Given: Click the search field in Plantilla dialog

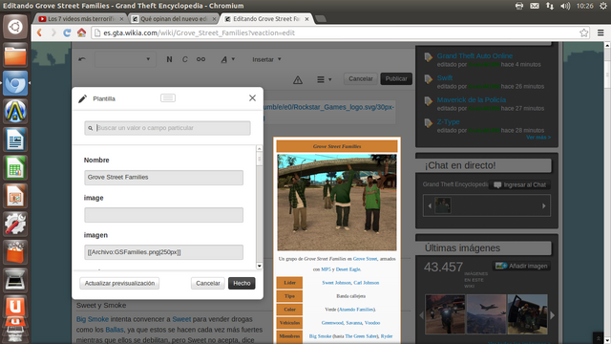Looking at the screenshot, I should click(167, 128).
